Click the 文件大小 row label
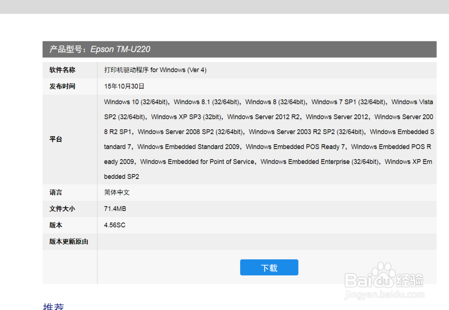The image size is (449, 310). pyautogui.click(x=62, y=208)
